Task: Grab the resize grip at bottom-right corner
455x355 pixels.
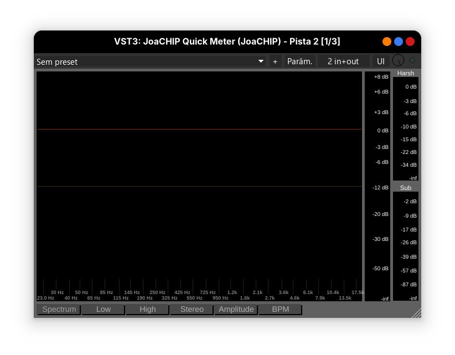Action: (416, 313)
